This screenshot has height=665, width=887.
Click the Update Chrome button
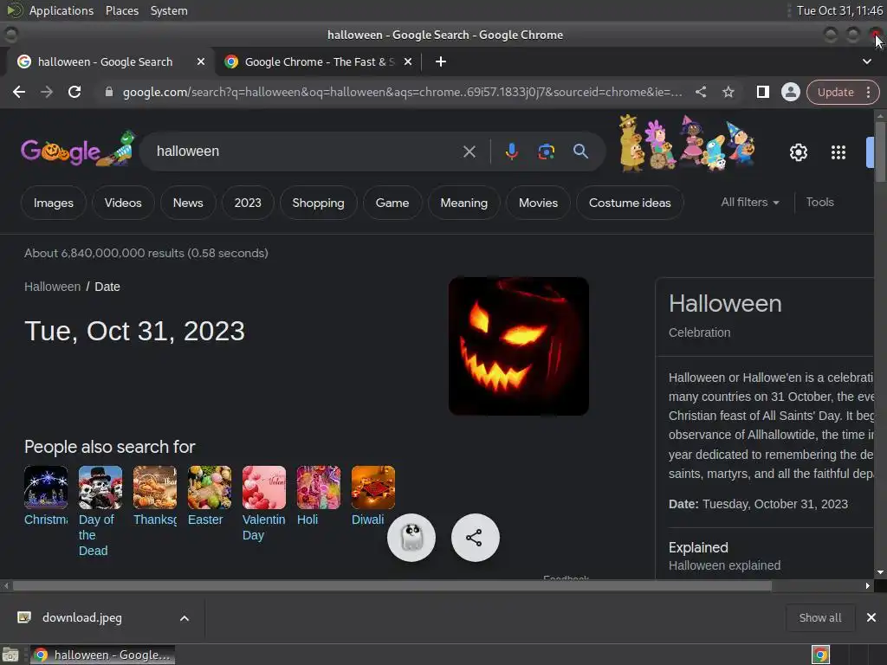[x=835, y=92]
